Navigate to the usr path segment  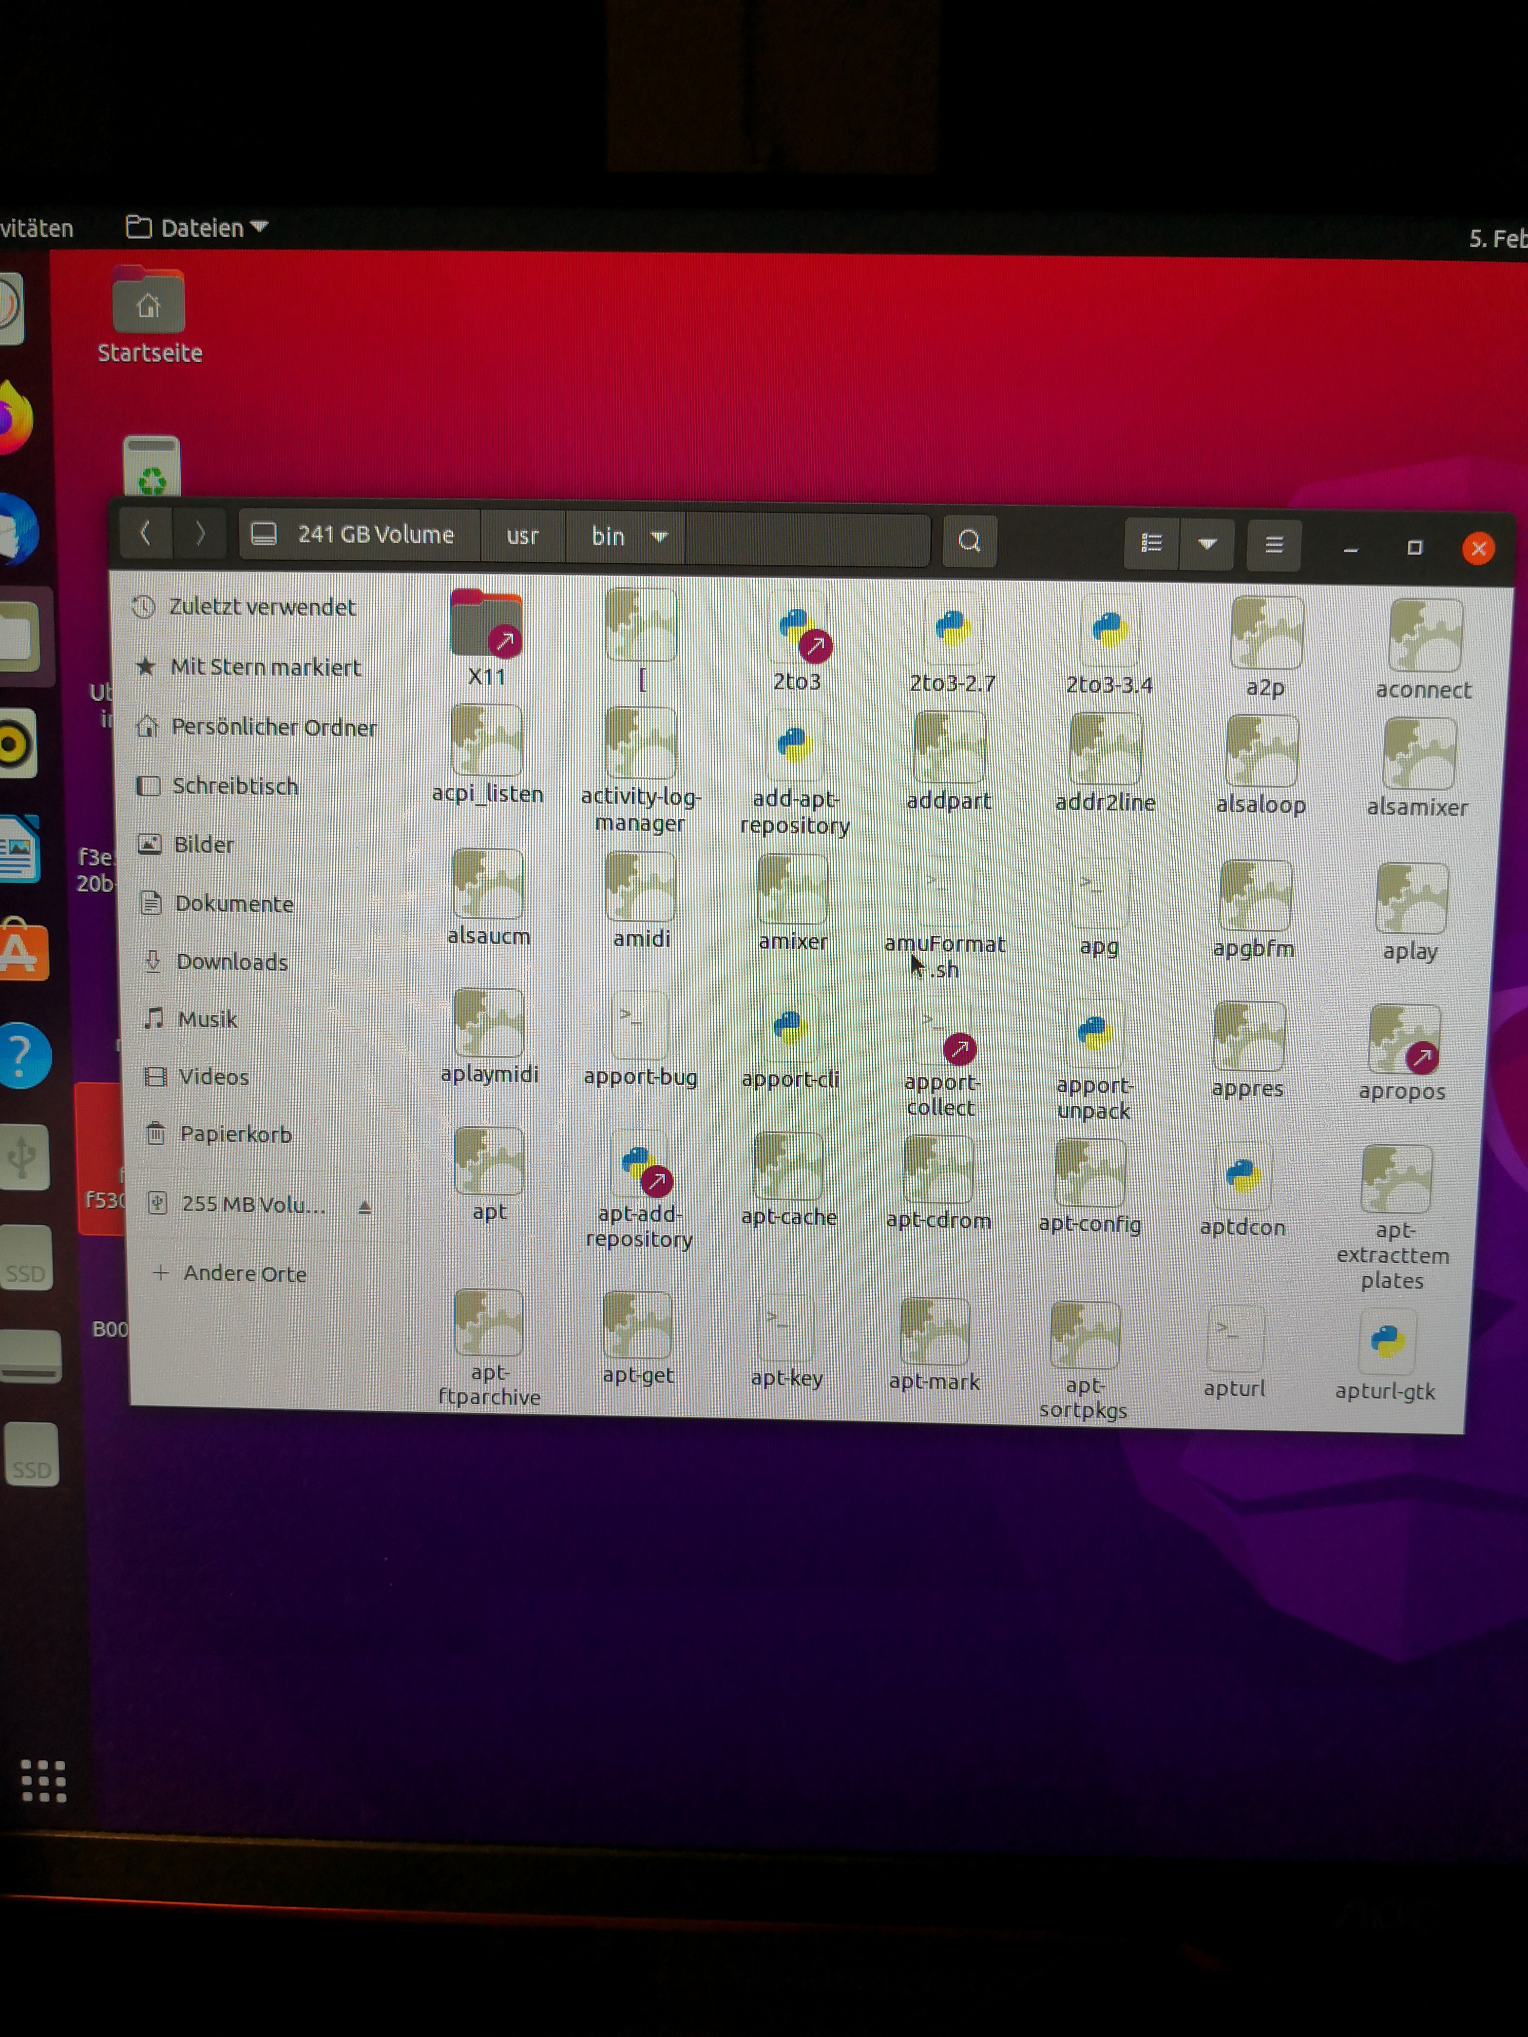[522, 536]
